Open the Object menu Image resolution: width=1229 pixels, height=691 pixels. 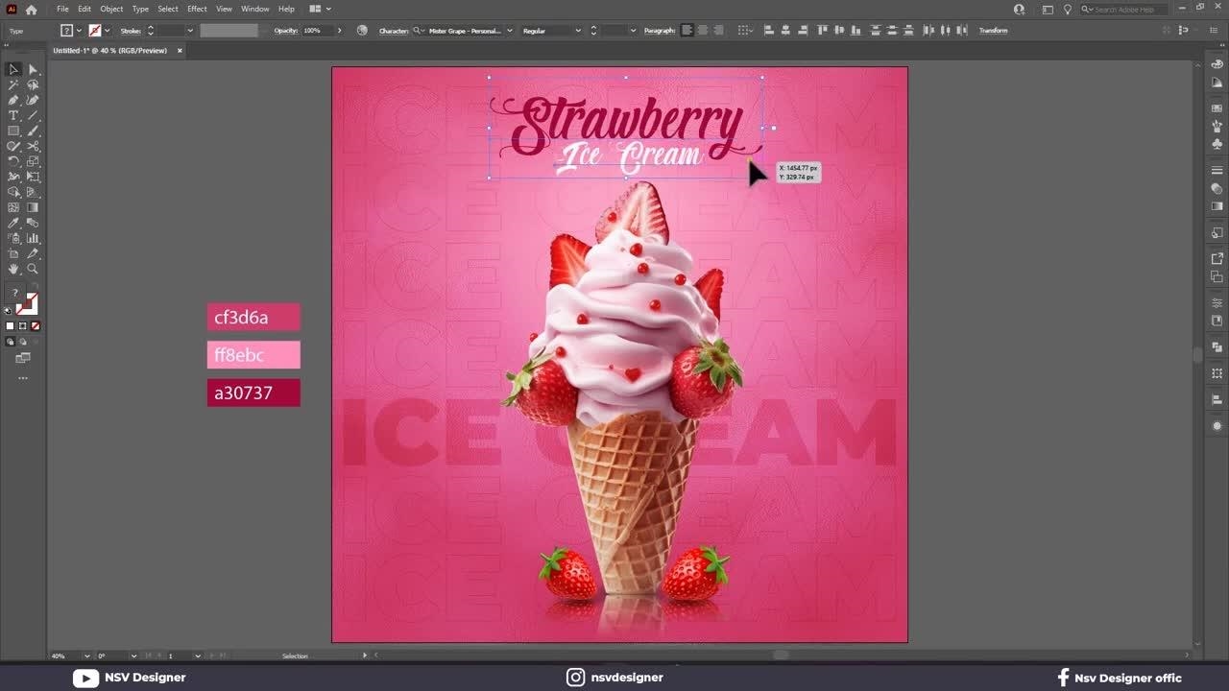(x=111, y=9)
